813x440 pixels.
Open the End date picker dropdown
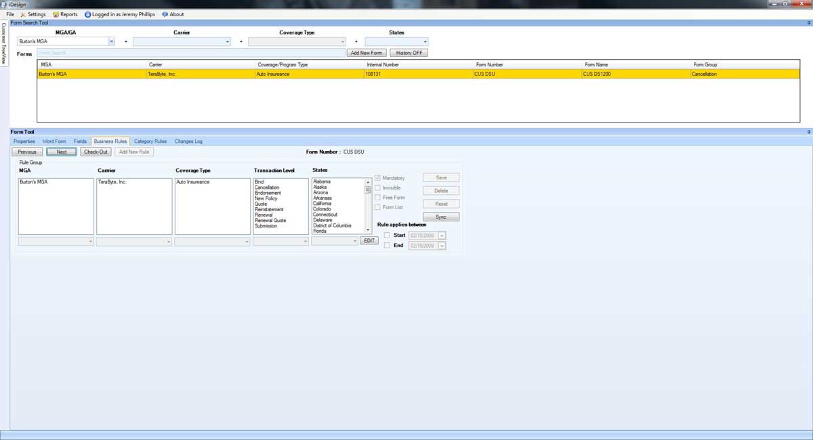(442, 246)
